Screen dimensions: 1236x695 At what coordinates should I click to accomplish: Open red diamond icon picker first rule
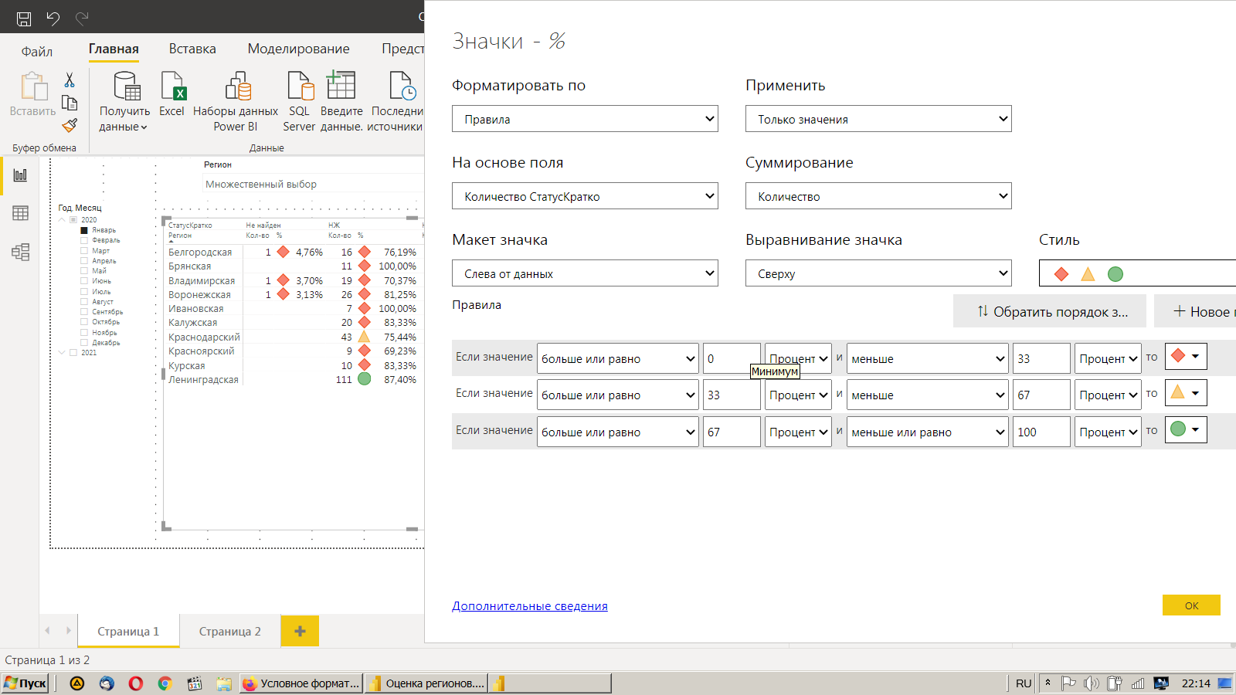[x=1186, y=356]
